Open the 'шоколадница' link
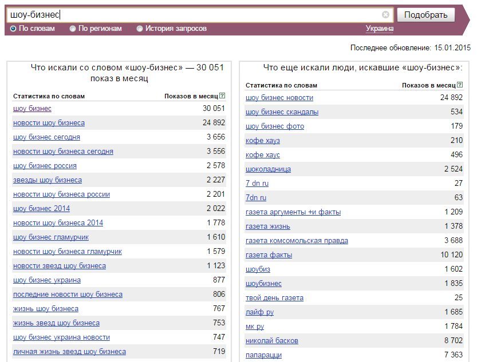 (x=268, y=169)
